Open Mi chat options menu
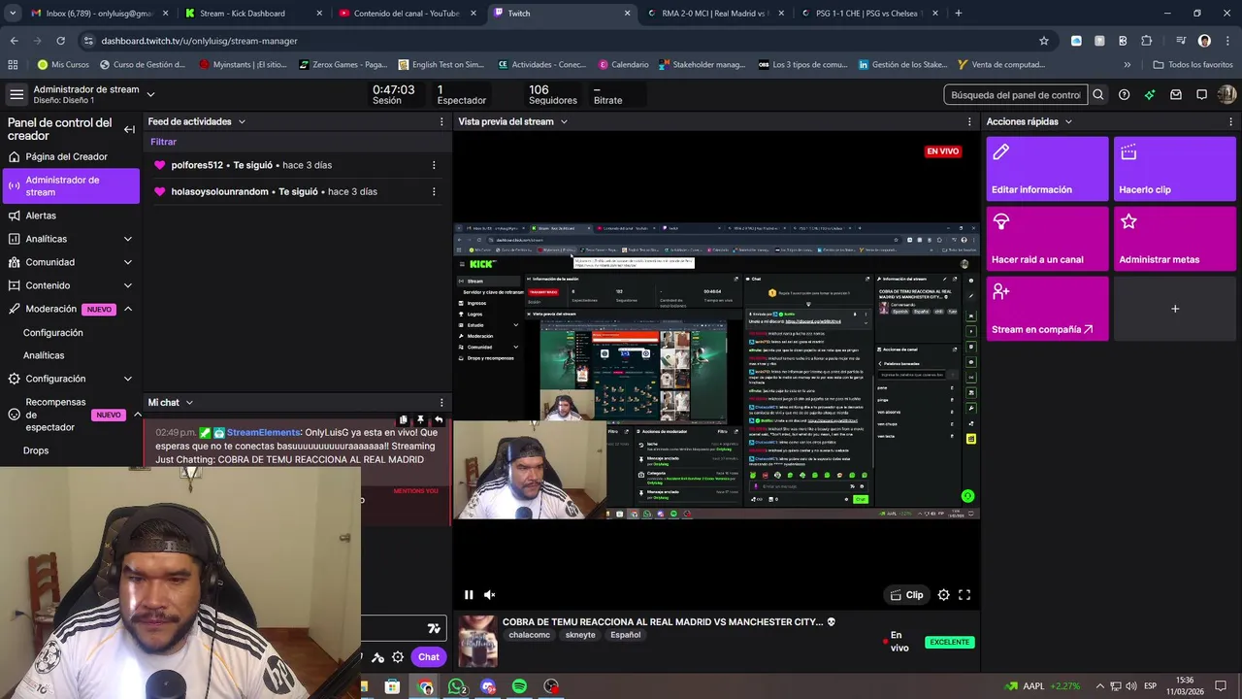Image resolution: width=1242 pixels, height=699 pixels. point(441,403)
